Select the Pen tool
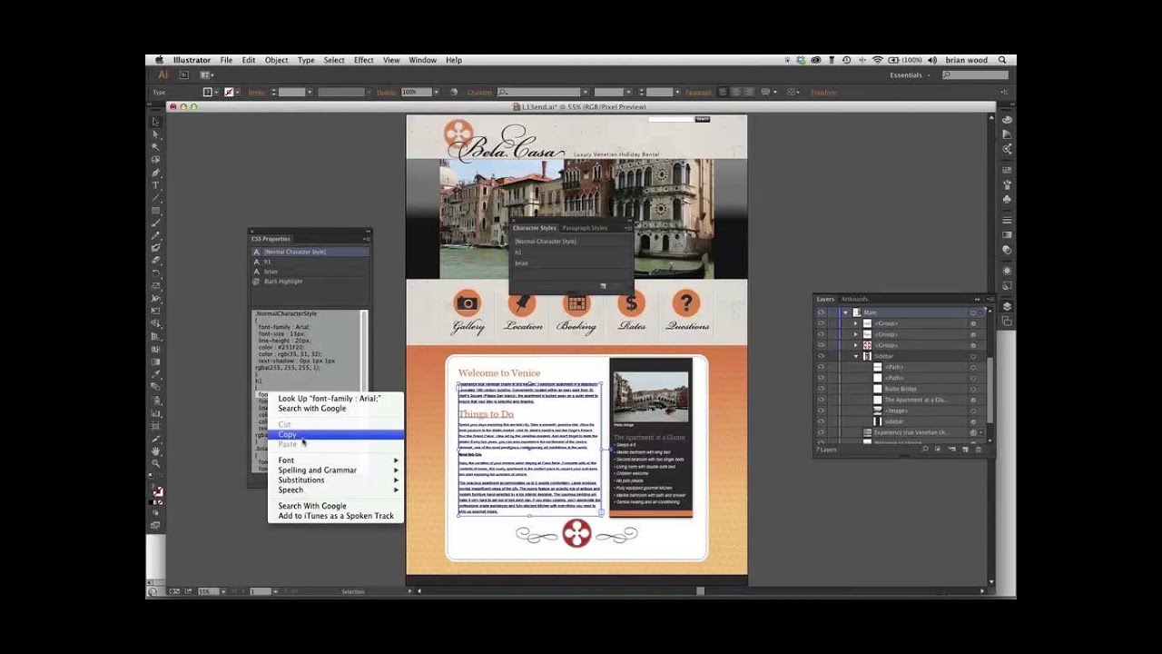1162x654 pixels. [x=155, y=173]
